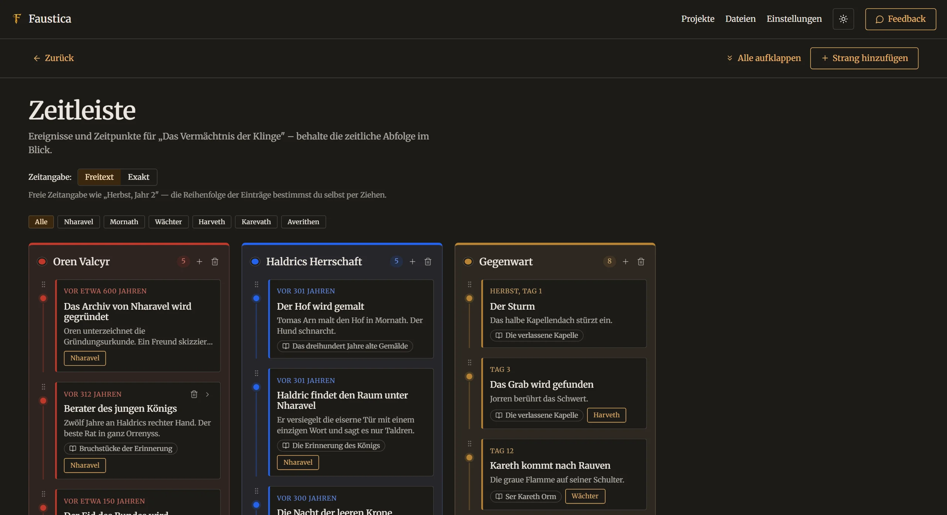
Task: Open Einstellungen in the top navigation
Action: [794, 19]
